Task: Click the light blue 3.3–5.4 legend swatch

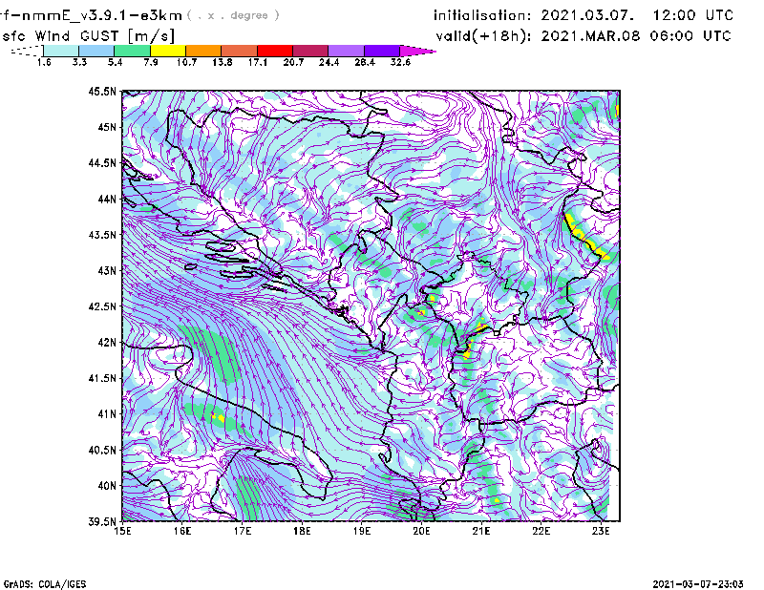Action: click(x=96, y=51)
